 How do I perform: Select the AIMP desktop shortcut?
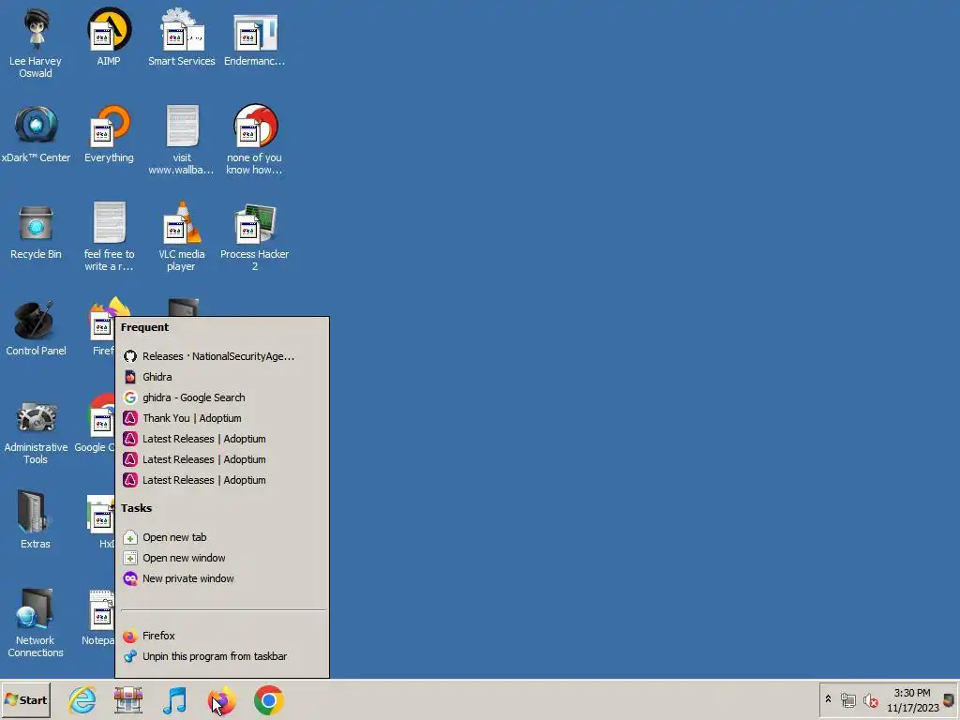coord(109,37)
